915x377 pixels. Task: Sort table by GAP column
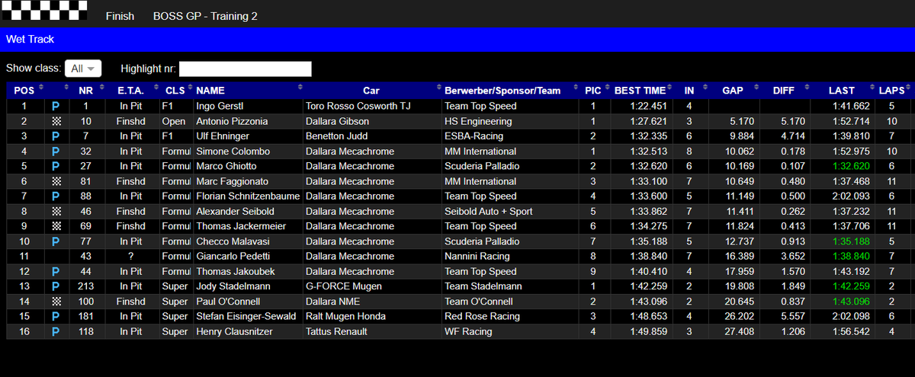pyautogui.click(x=732, y=91)
